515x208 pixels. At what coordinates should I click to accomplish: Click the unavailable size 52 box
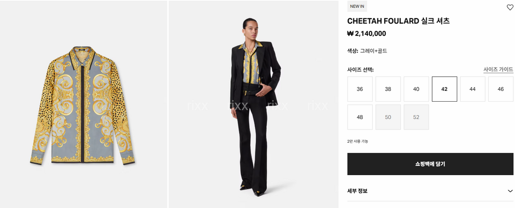click(416, 117)
